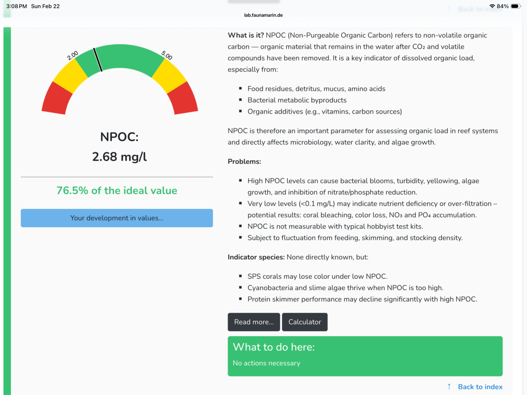Click the 5.00 gauge tick label
Image resolution: width=527 pixels, height=395 pixels.
tap(166, 55)
